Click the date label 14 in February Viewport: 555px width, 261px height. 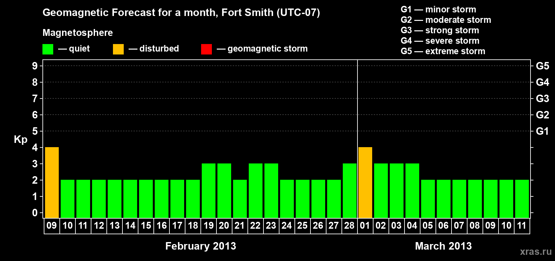(x=130, y=225)
